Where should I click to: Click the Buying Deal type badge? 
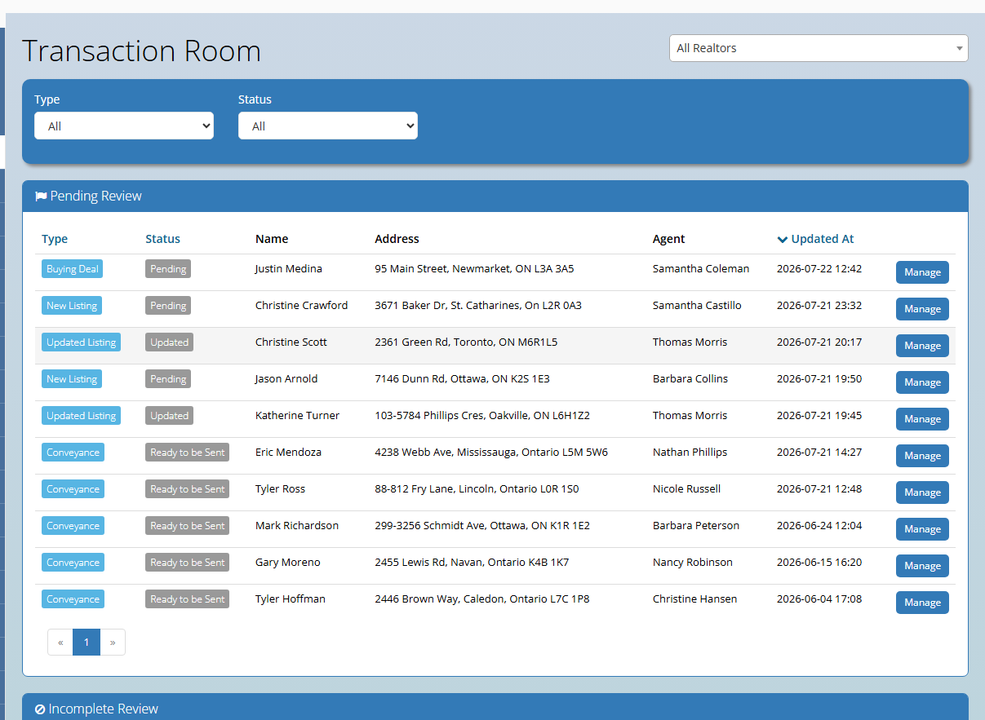coord(72,269)
